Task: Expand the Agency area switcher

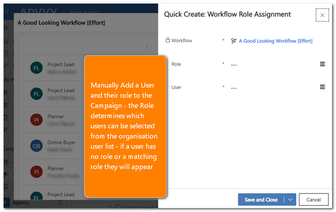Action: 60,203
